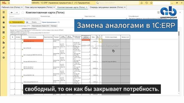Focus the search field in title bar

click(117, 3)
